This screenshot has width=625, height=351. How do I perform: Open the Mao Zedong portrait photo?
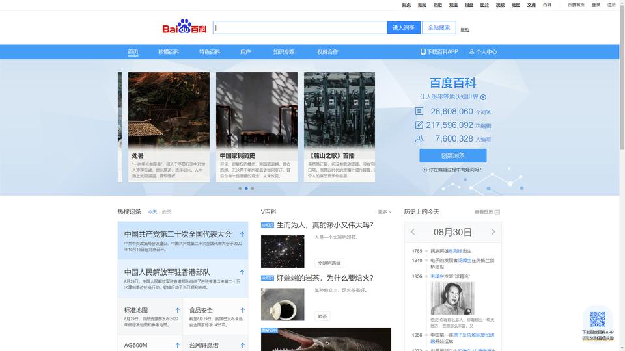[x=452, y=298]
